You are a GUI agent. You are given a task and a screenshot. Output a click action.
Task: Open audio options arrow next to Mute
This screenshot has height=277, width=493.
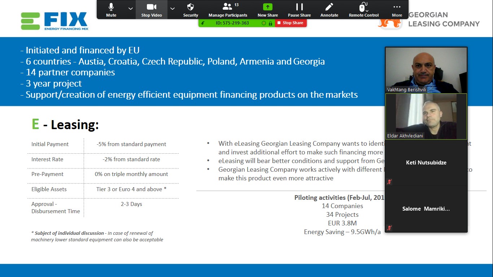[x=130, y=9]
